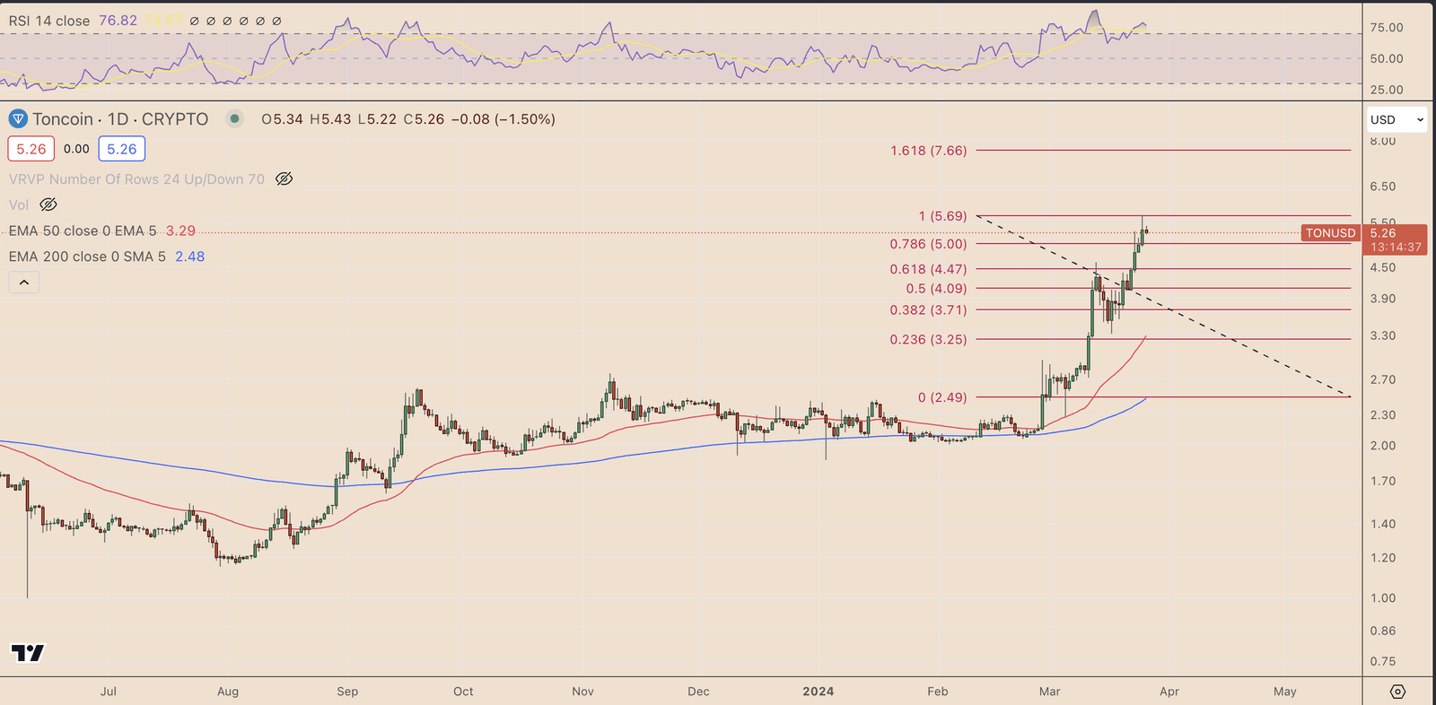Unhide the Vol indicator with eye icon

click(48, 205)
